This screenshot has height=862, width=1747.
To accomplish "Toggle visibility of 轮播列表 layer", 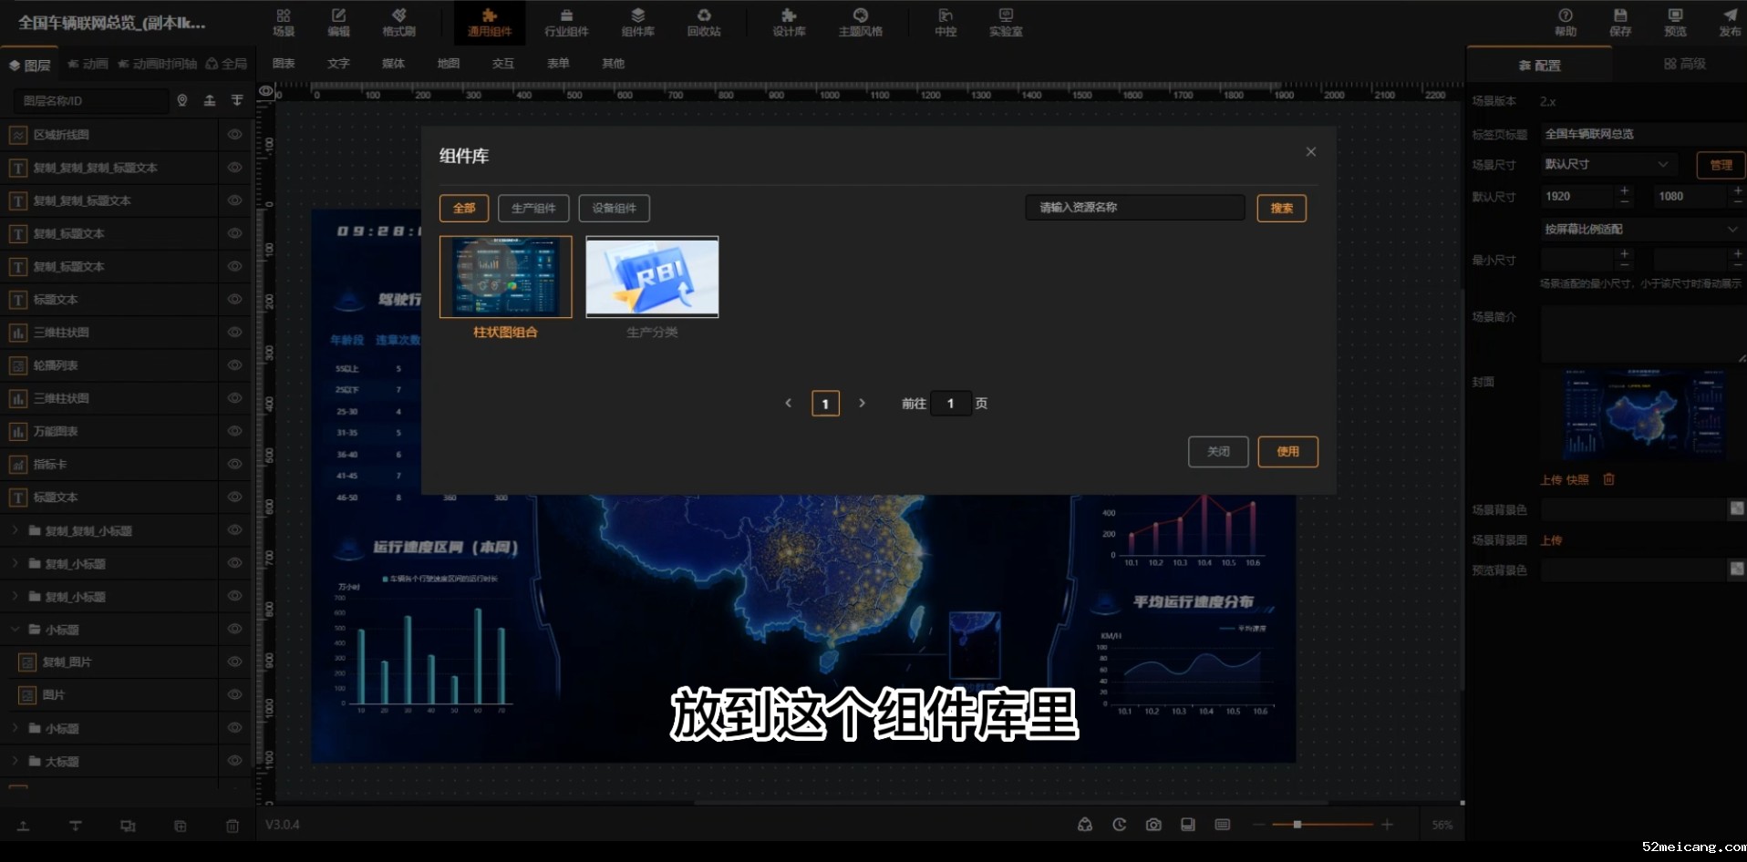I will click(x=234, y=365).
